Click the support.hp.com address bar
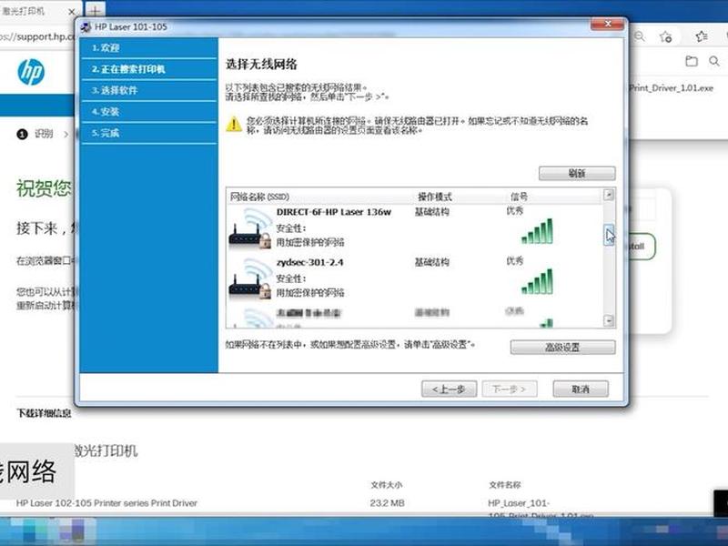728x546 pixels. (37, 36)
